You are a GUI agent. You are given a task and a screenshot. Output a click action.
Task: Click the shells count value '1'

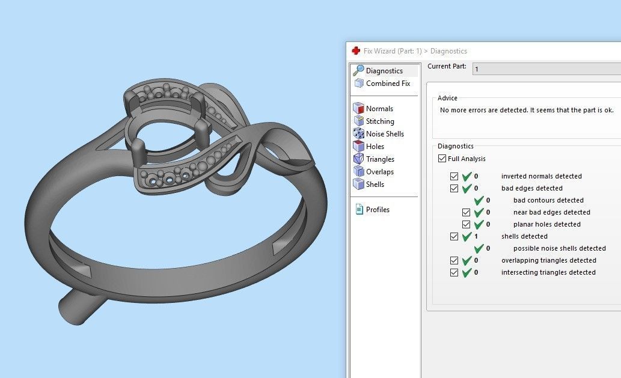476,236
